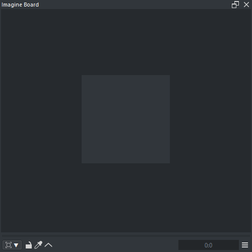Select the eyedropper color picker tool
The width and height of the screenshot is (252, 252).
[x=38, y=245]
